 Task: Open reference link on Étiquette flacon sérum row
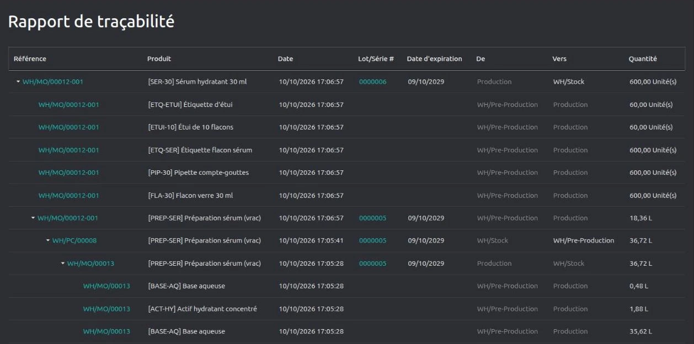click(x=69, y=150)
